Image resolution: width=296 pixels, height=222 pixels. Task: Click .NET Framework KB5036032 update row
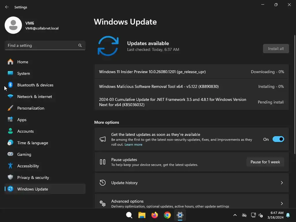[191, 102]
